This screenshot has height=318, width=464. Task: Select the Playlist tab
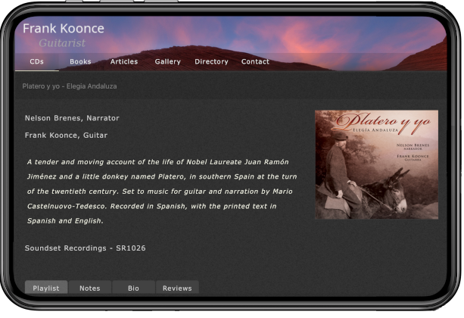(46, 288)
